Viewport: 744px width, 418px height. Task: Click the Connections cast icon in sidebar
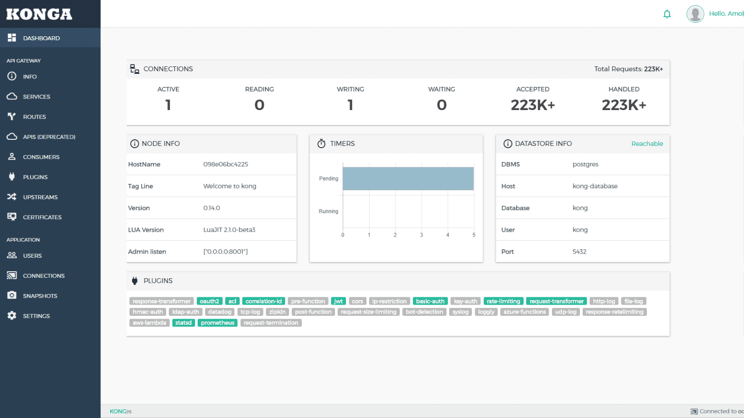pyautogui.click(x=12, y=275)
